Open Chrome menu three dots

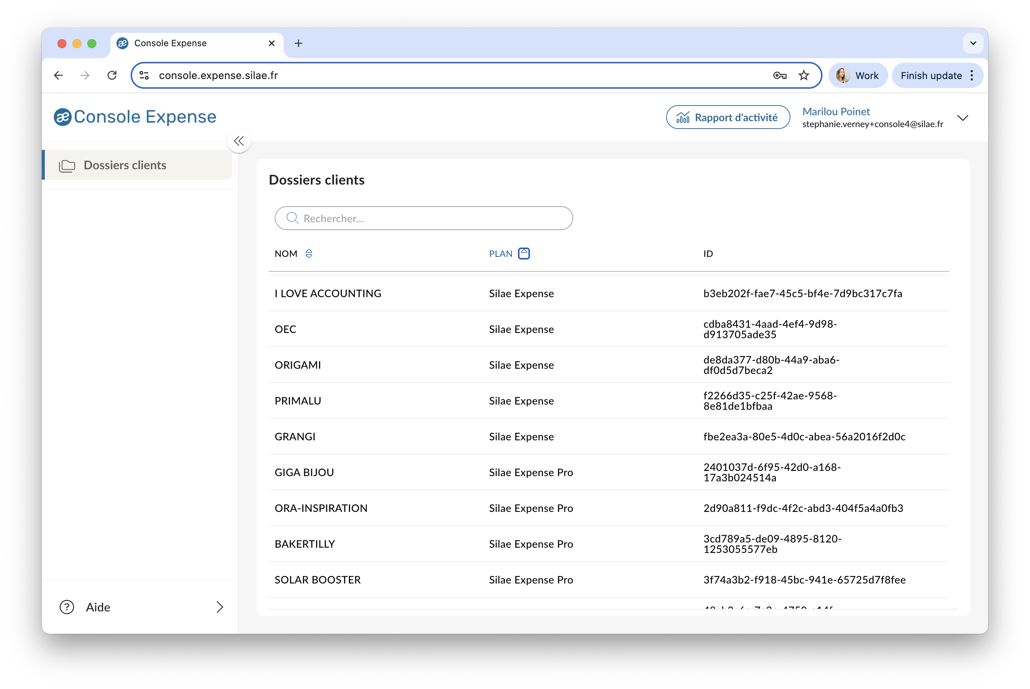click(971, 76)
